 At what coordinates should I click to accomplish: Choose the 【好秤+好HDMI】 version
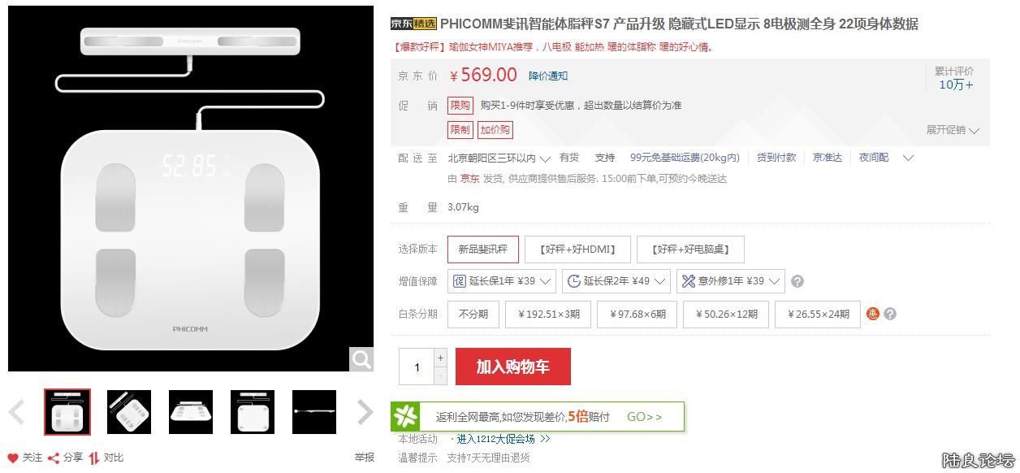click(x=577, y=250)
